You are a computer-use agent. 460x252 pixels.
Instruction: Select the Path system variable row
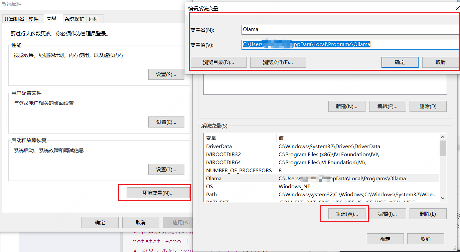click(322, 195)
